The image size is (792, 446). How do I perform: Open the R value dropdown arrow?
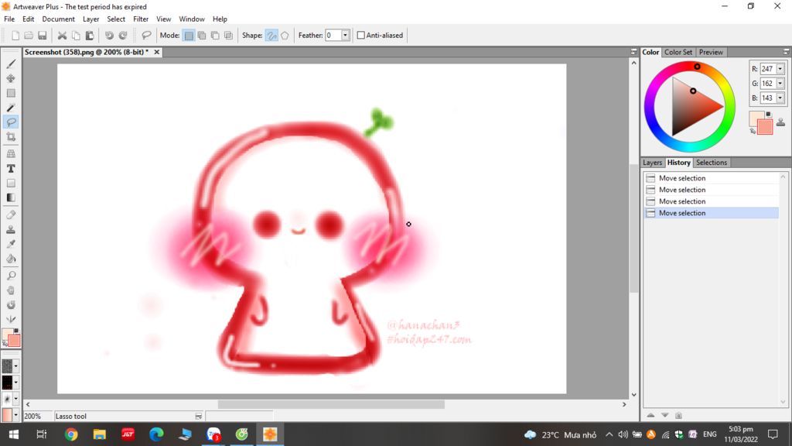(780, 69)
